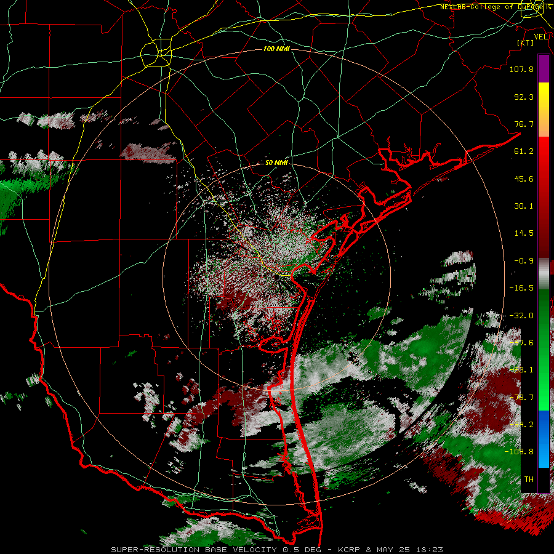The height and width of the screenshot is (554, 554).
Task: Select the 100 NMI range ring label
Action: (276, 49)
